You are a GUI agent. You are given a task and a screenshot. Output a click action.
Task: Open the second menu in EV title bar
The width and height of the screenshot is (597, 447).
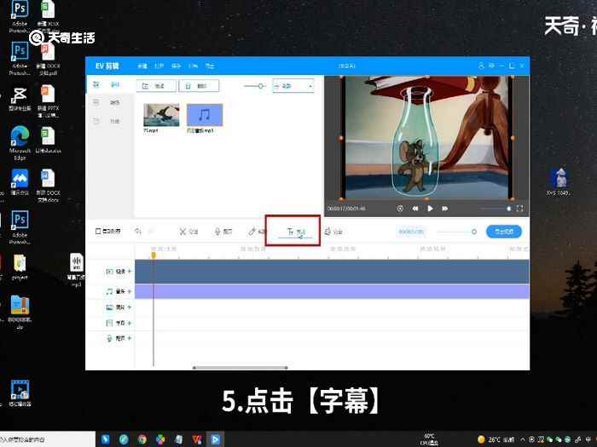click(x=159, y=66)
